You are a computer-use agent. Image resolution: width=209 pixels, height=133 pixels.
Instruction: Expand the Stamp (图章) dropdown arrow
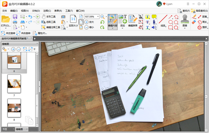coord(185,28)
